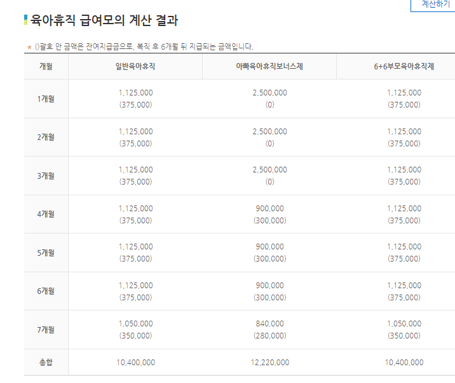Click 아빠육아휴직보너스제 총합 12,220,000

tap(270, 363)
